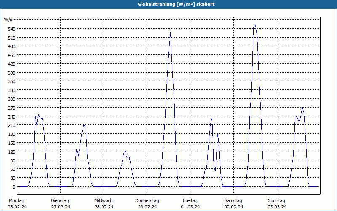
Task: Click the date 27.02.24
Action: [61, 207]
